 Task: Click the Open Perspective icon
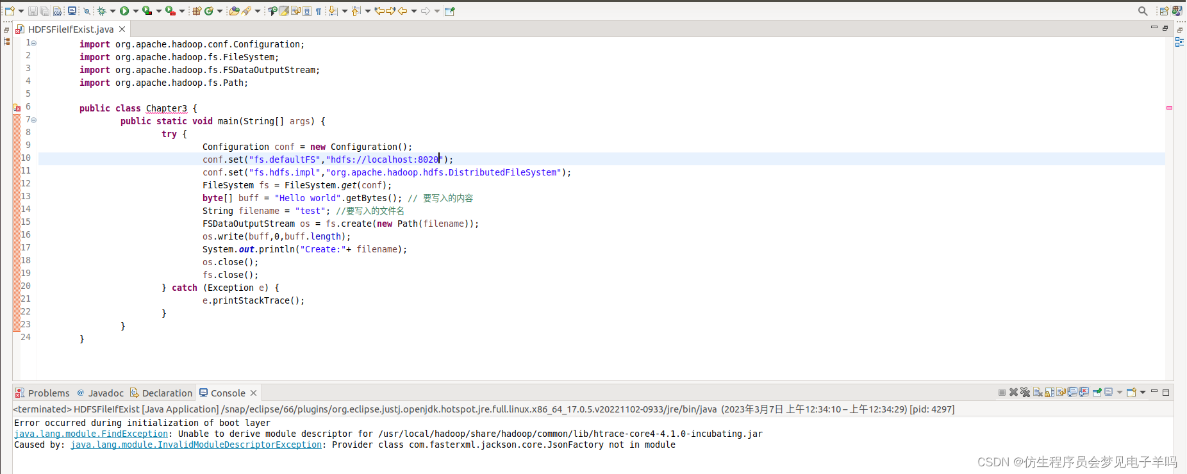coord(1164,11)
